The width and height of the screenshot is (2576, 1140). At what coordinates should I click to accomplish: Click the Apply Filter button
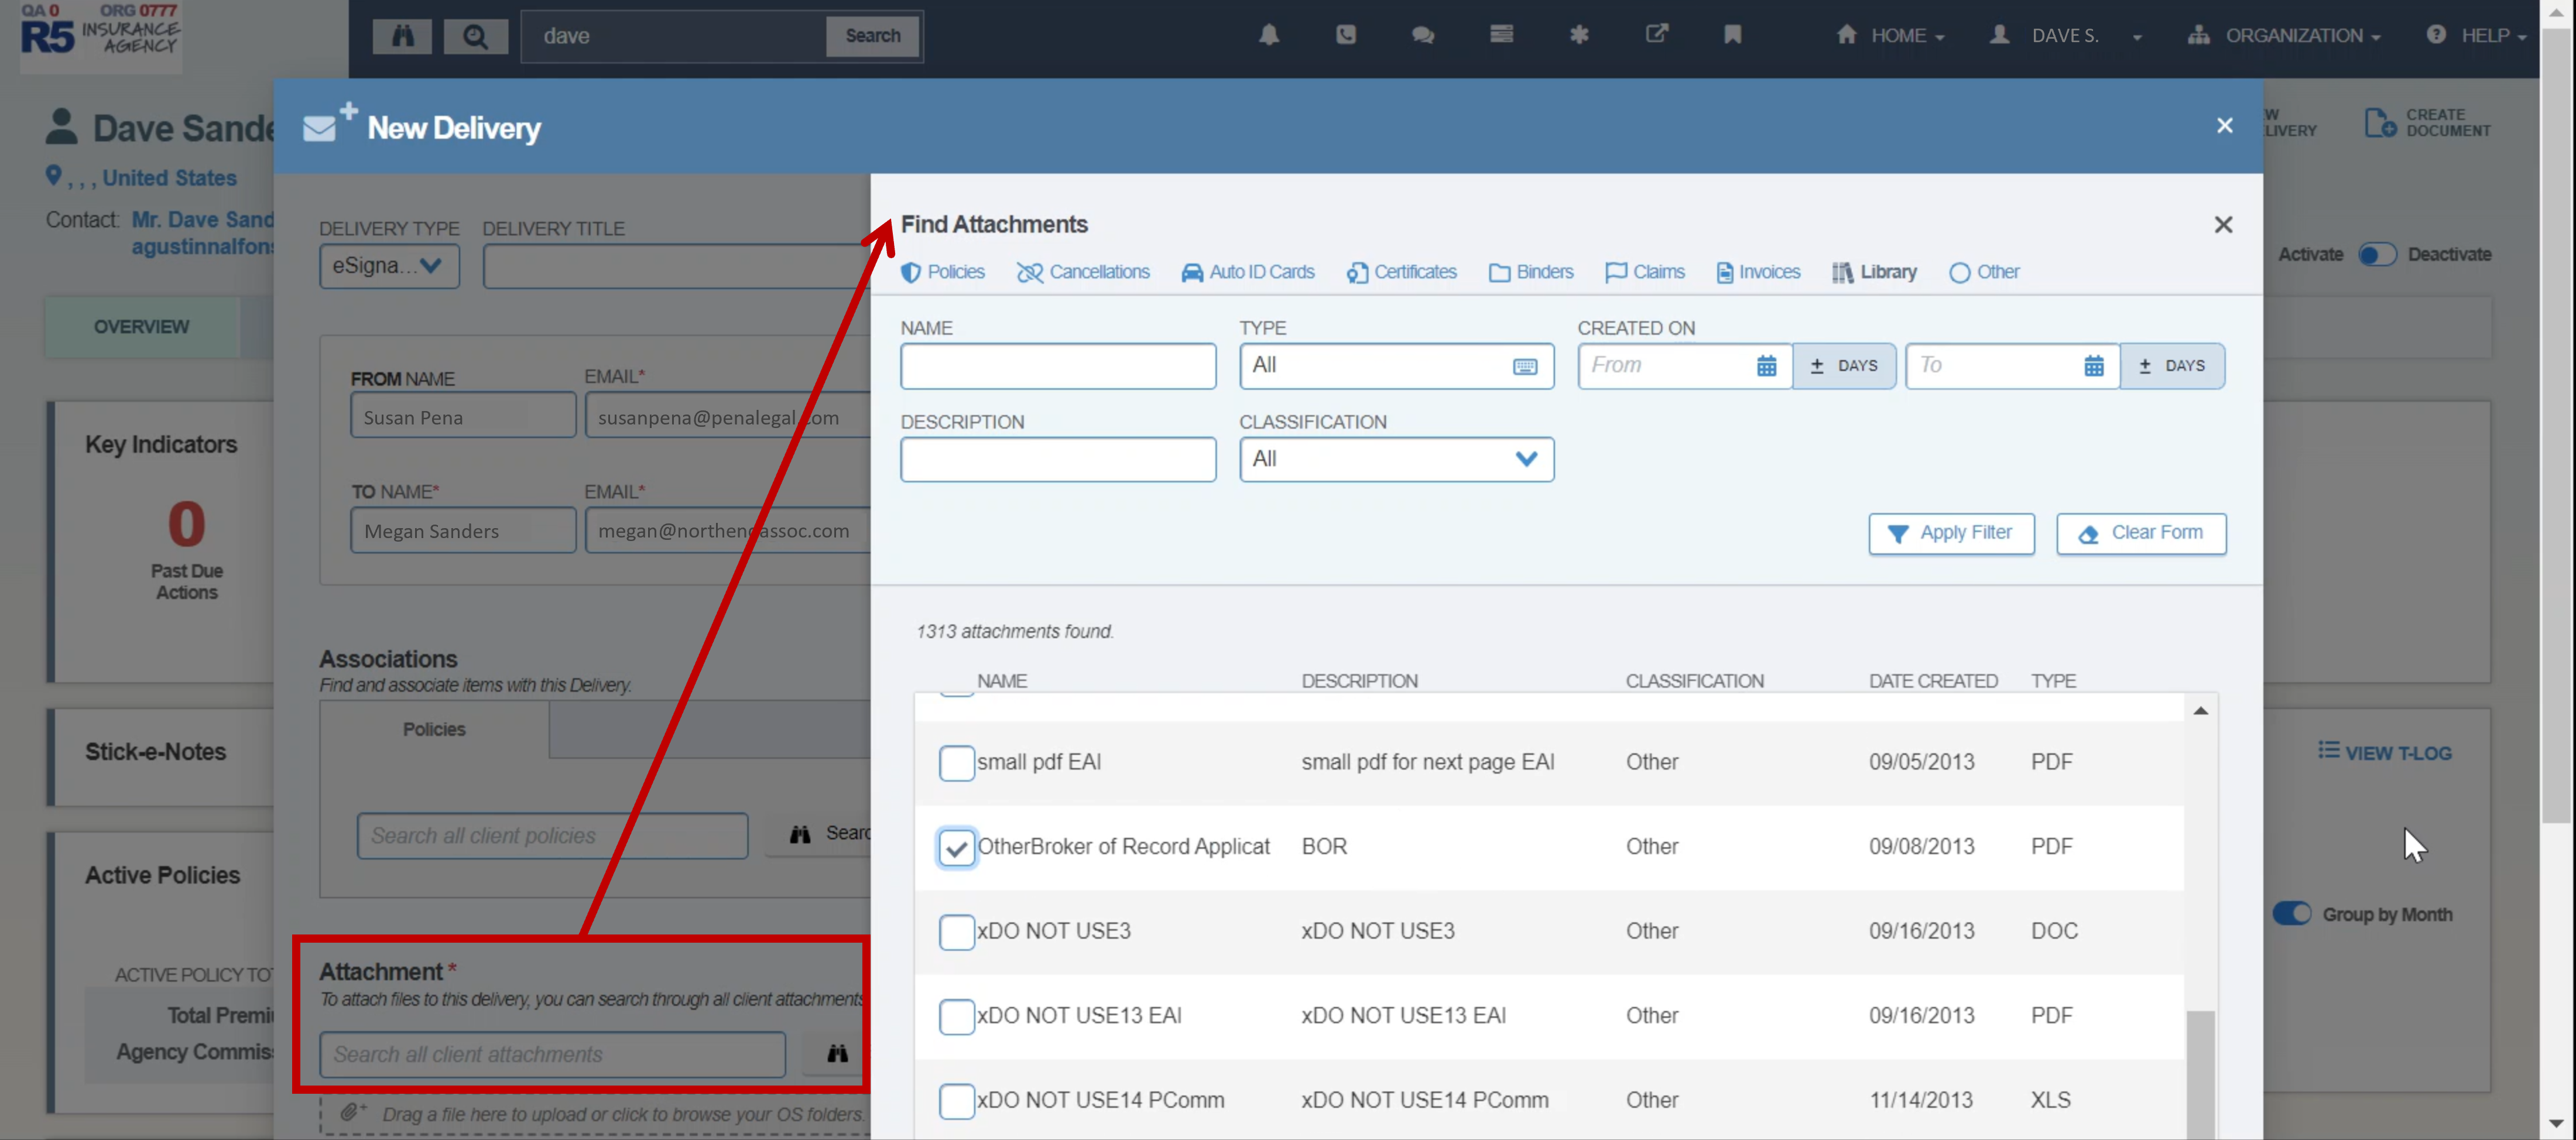[1950, 533]
